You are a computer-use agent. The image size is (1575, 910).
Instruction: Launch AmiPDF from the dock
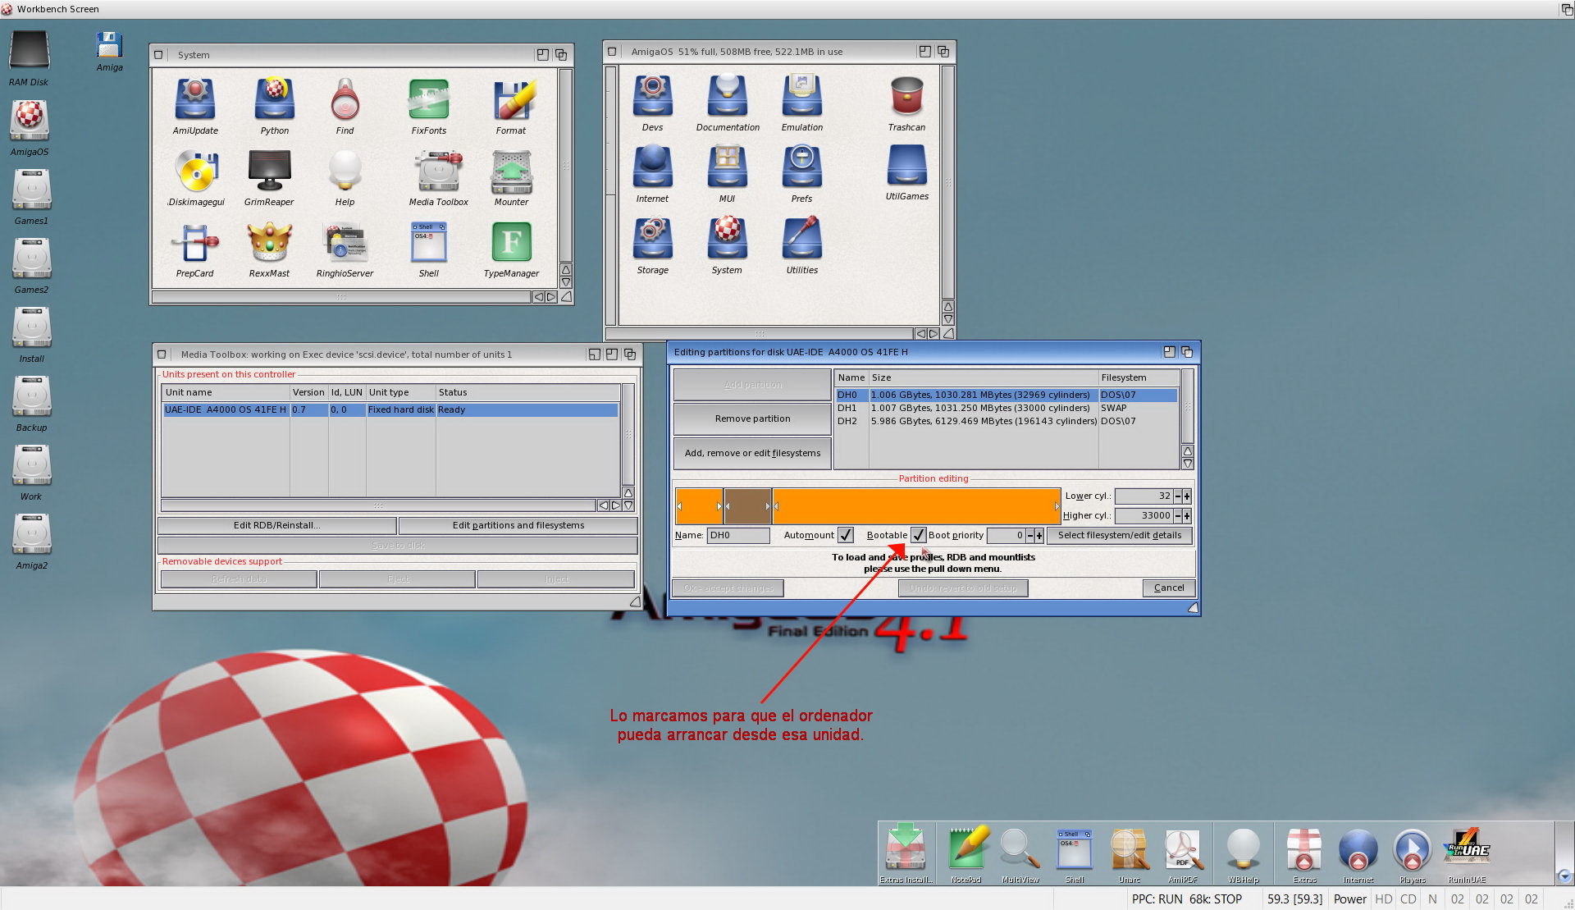tap(1183, 850)
